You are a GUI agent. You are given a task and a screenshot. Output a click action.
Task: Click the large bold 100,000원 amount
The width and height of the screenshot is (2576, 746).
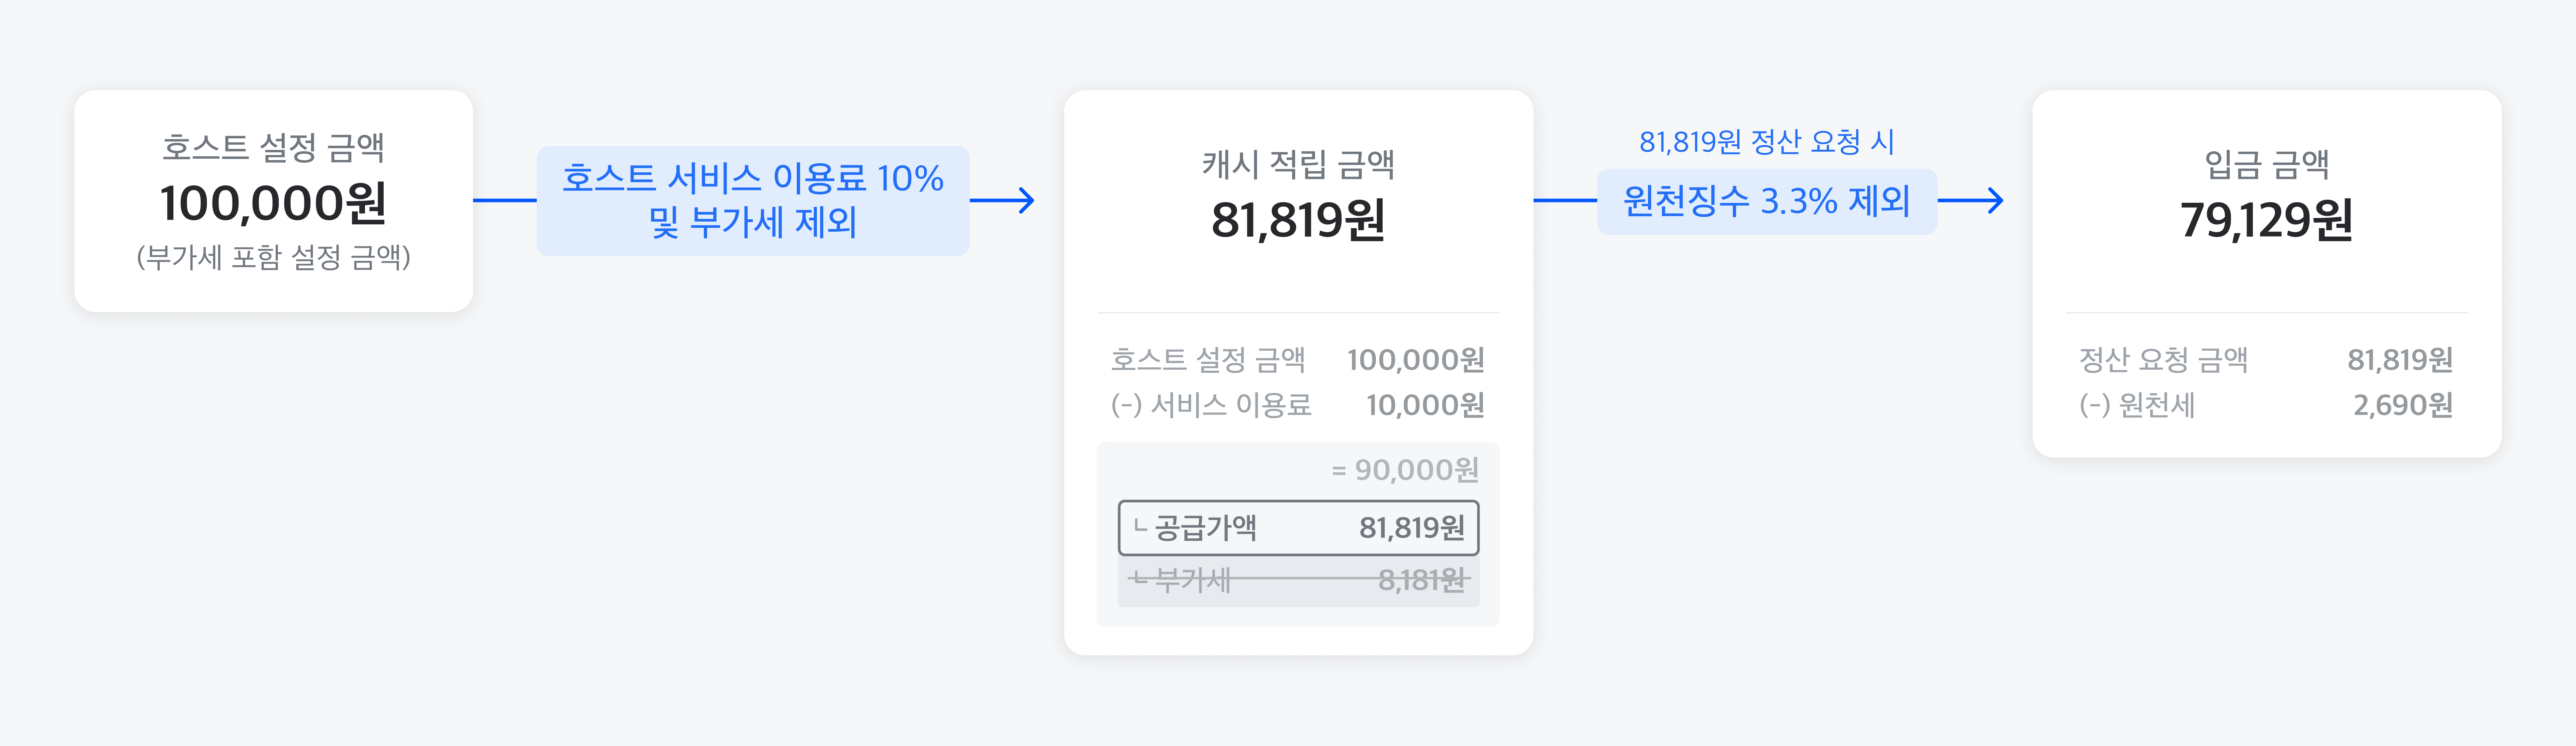273,204
